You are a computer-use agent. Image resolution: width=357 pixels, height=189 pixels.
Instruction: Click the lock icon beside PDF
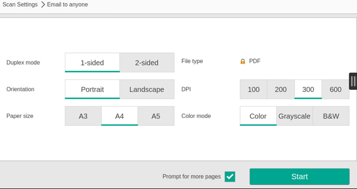[x=243, y=61]
